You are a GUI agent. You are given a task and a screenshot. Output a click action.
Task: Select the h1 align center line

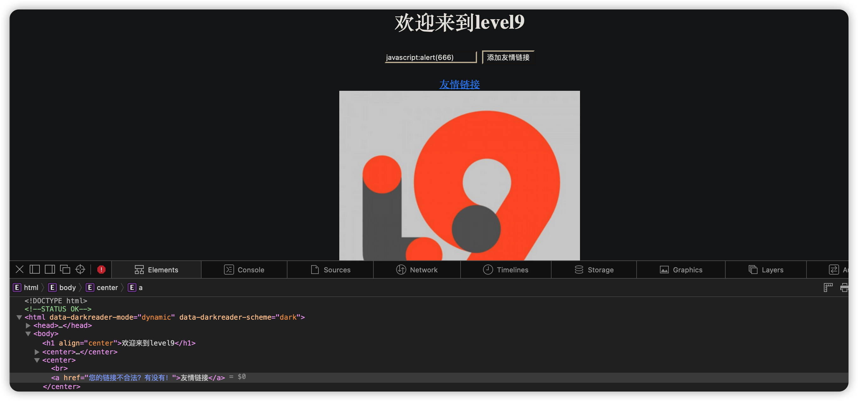tap(119, 343)
